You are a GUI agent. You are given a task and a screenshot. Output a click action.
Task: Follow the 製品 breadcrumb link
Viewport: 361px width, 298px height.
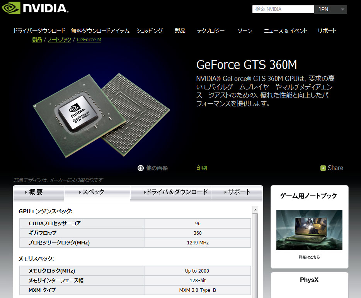click(37, 39)
